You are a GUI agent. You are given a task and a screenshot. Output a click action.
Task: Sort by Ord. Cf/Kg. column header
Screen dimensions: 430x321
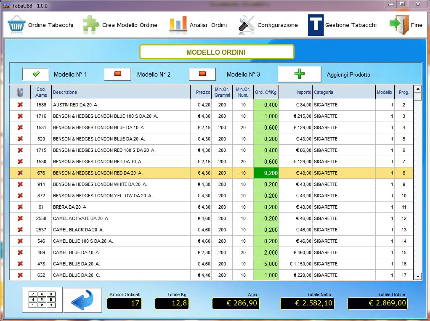click(x=266, y=92)
